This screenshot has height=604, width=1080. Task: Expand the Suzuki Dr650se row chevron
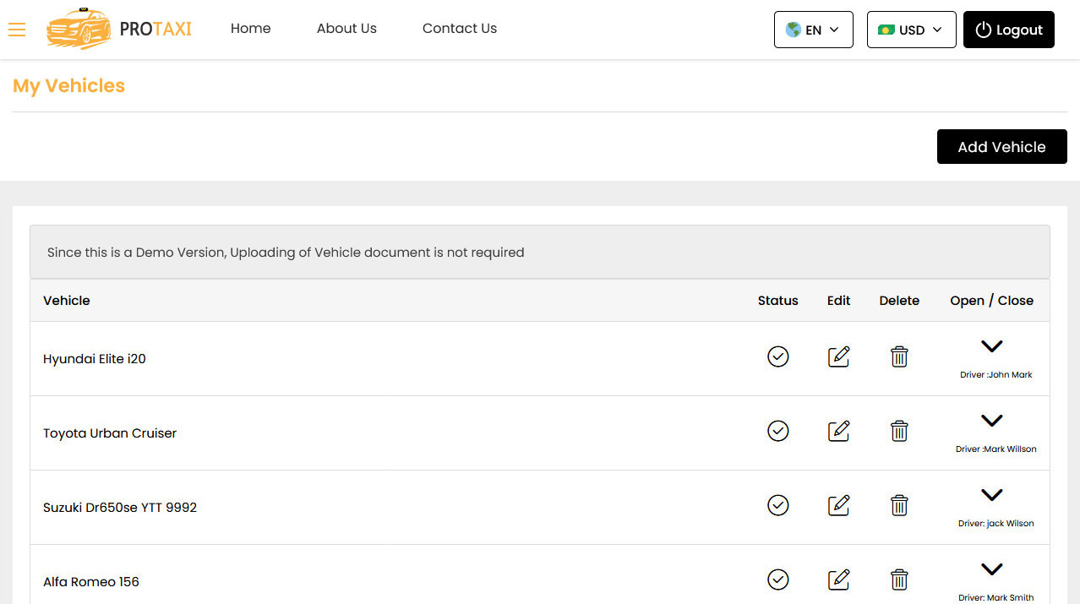pyautogui.click(x=991, y=495)
